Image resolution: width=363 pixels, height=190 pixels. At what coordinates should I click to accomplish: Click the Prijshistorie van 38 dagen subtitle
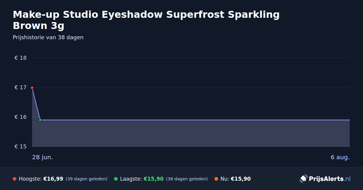pyautogui.click(x=48, y=37)
